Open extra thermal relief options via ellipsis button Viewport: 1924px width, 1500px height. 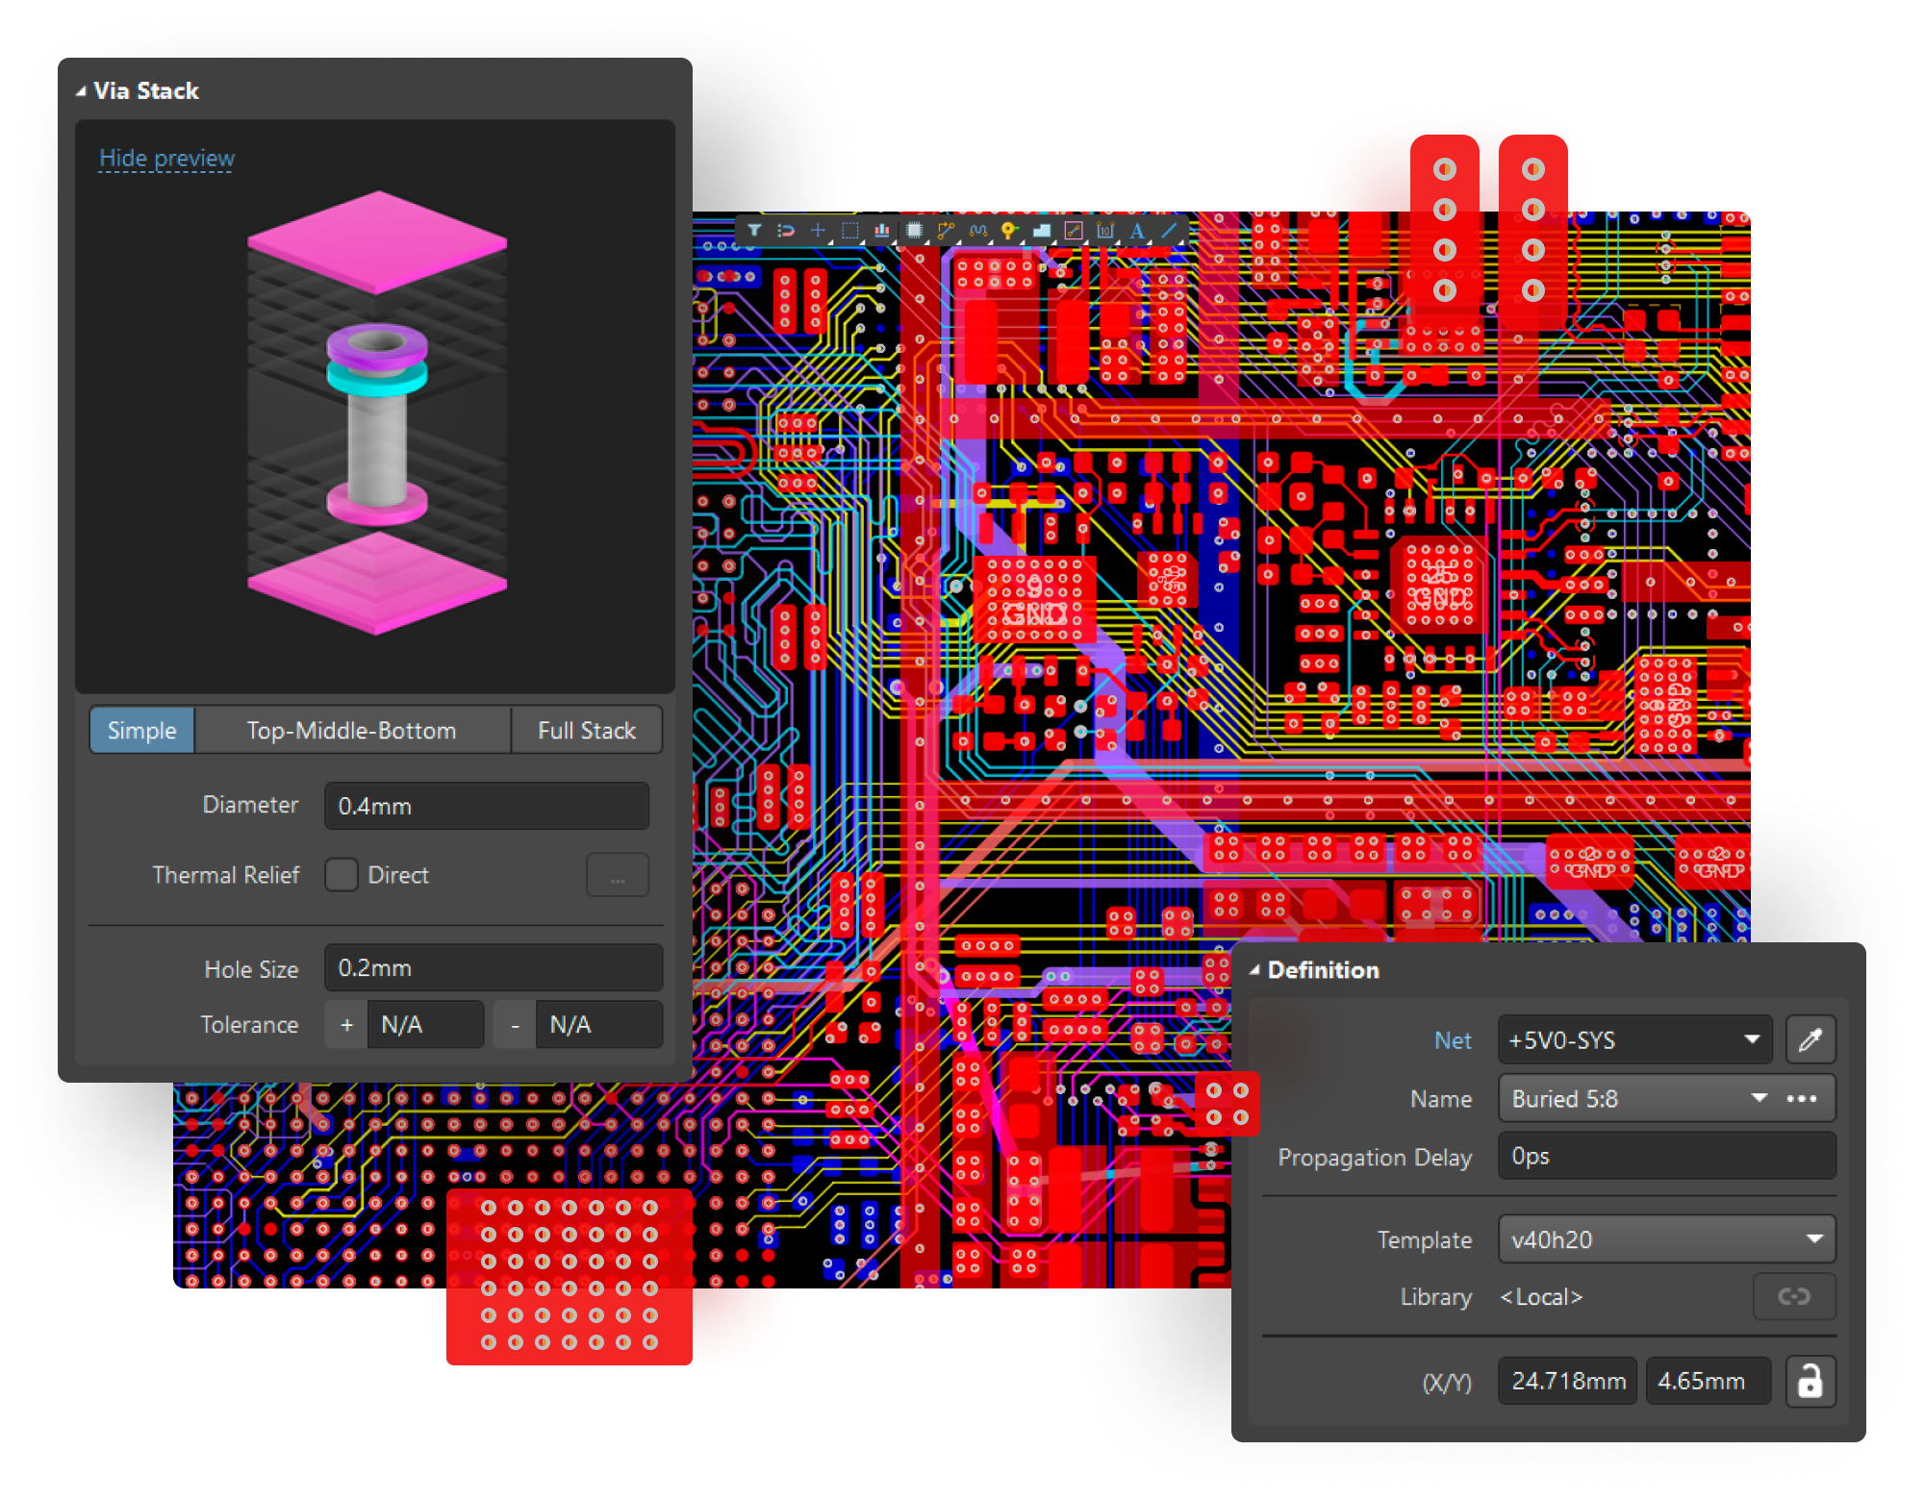click(617, 875)
